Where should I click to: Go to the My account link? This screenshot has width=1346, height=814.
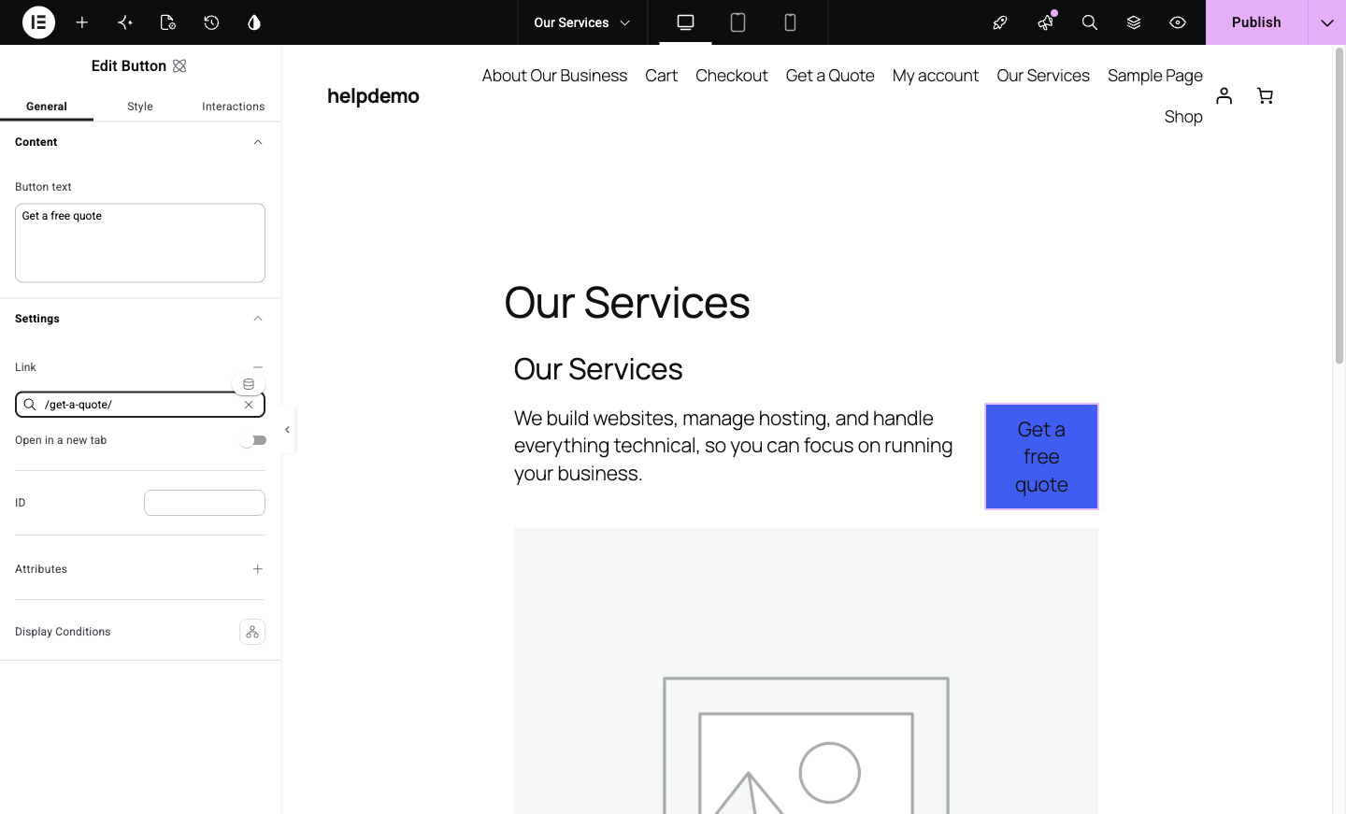(x=936, y=75)
